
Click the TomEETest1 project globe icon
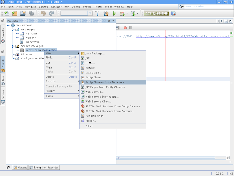pyautogui.click(x=13, y=25)
